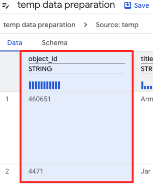Click the Save download icon
153x184 pixels.
pos(128,5)
